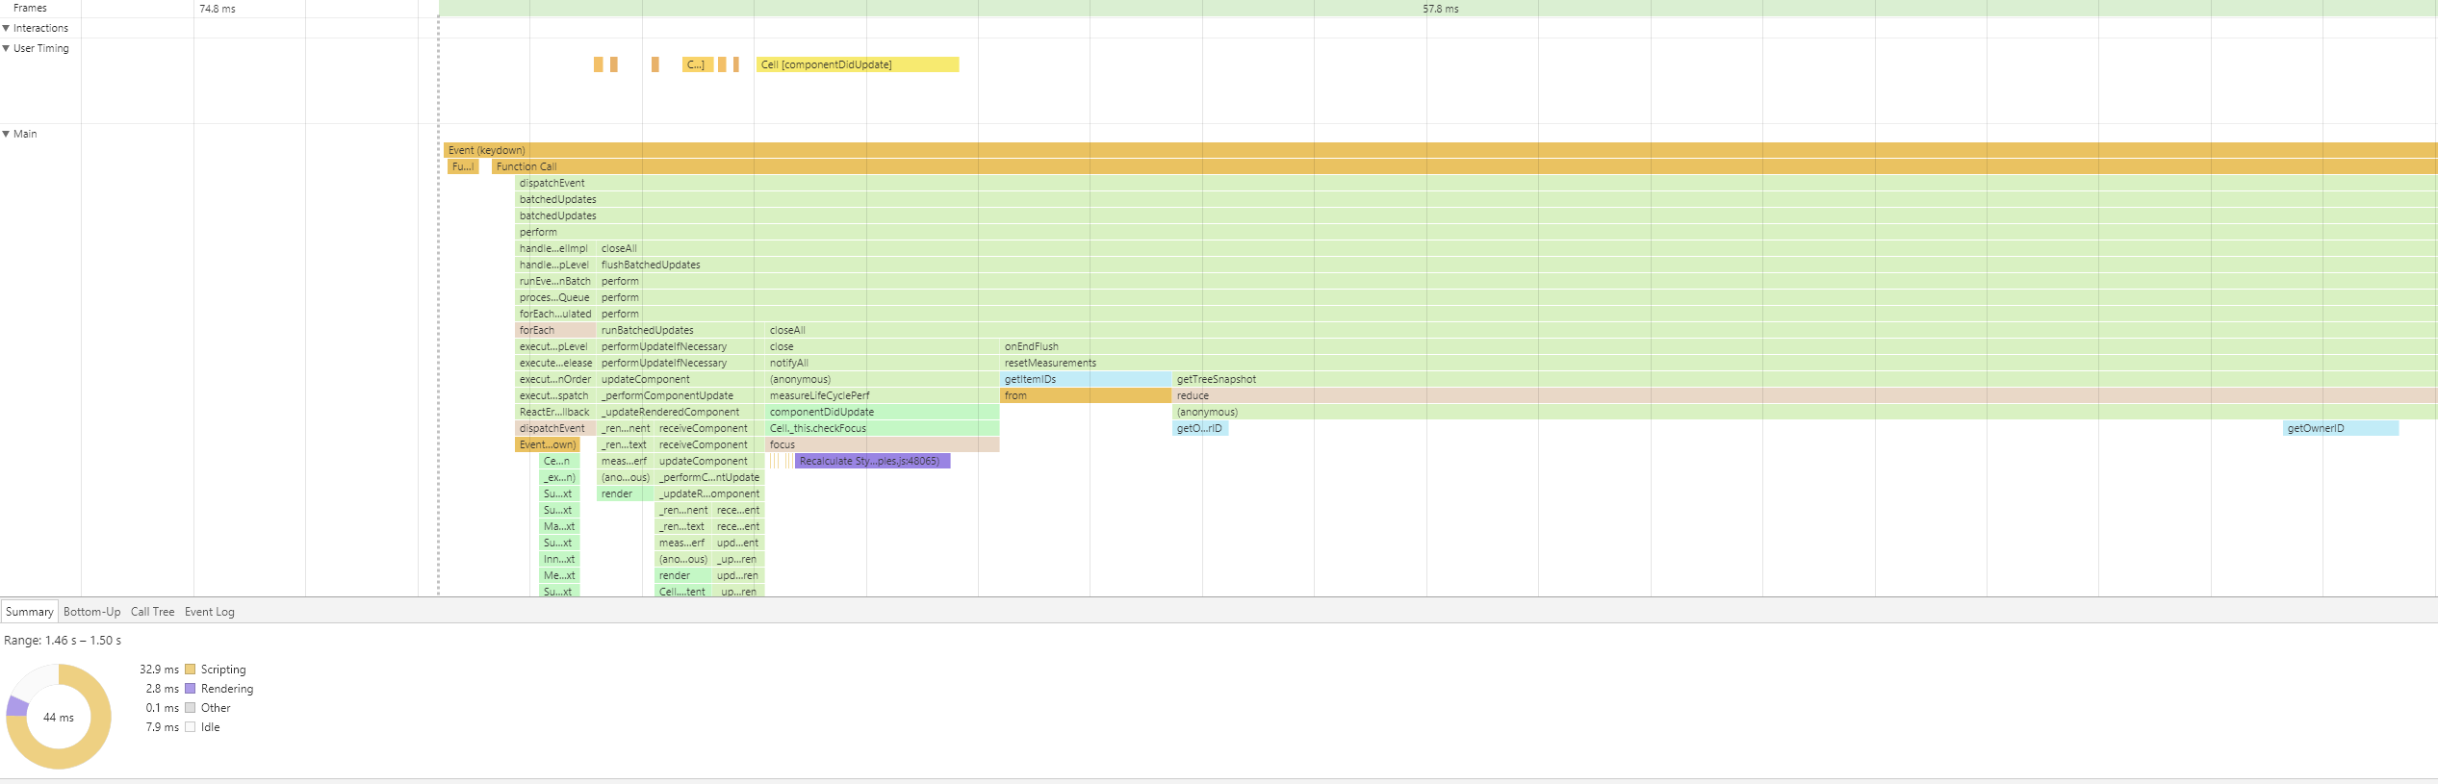2438x784 pixels.
Task: Select the 74.8 ms frame
Action: (x=218, y=9)
